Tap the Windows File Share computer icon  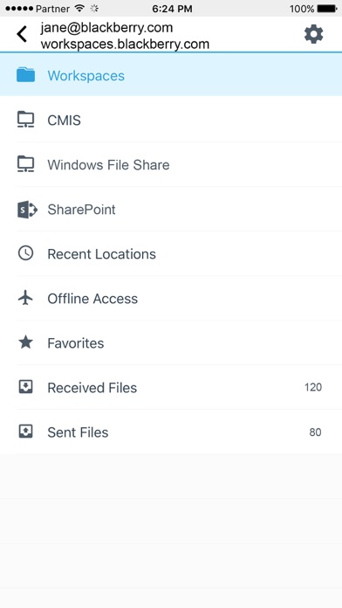(x=26, y=164)
